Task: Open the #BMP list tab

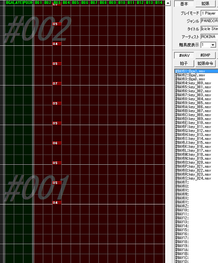Action: (205, 56)
